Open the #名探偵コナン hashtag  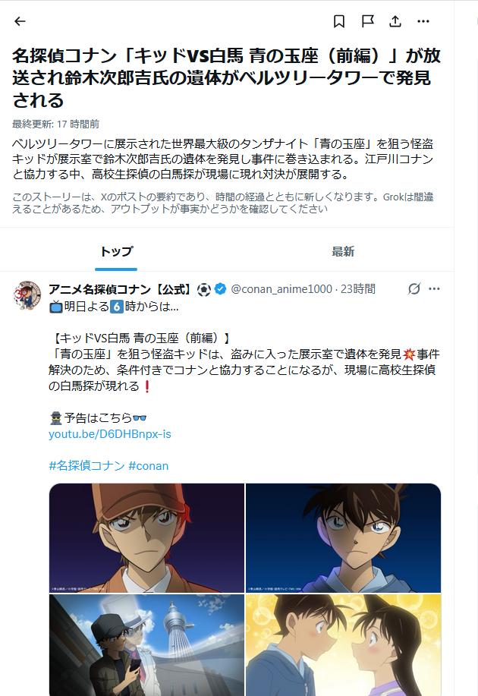pos(86,465)
